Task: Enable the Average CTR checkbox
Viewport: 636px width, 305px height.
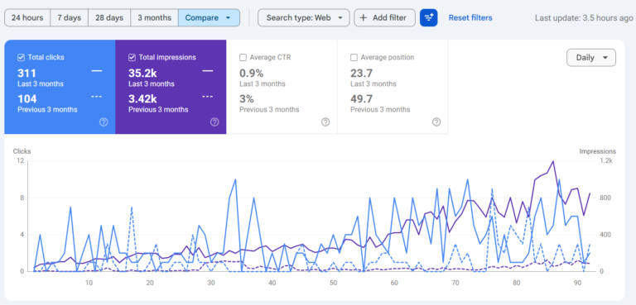Action: pyautogui.click(x=243, y=58)
